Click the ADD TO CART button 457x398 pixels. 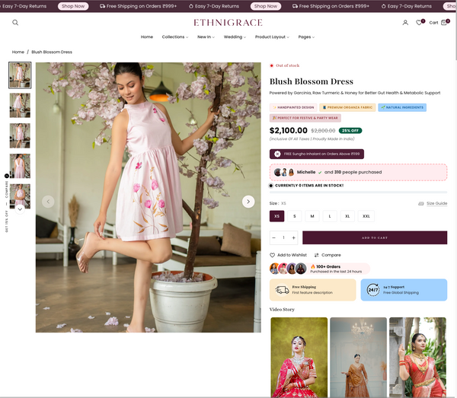[375, 237]
